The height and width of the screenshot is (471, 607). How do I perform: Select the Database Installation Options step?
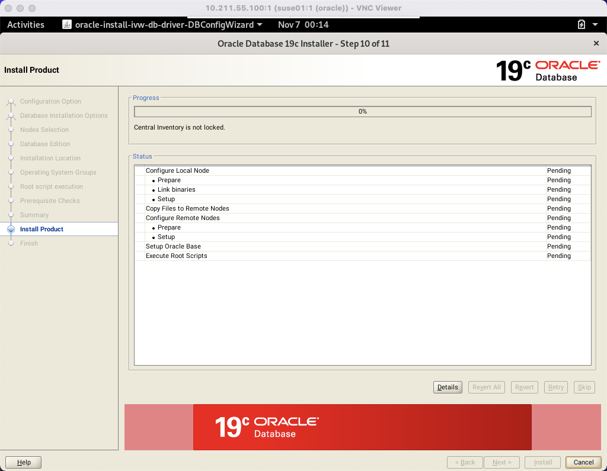[x=64, y=115]
